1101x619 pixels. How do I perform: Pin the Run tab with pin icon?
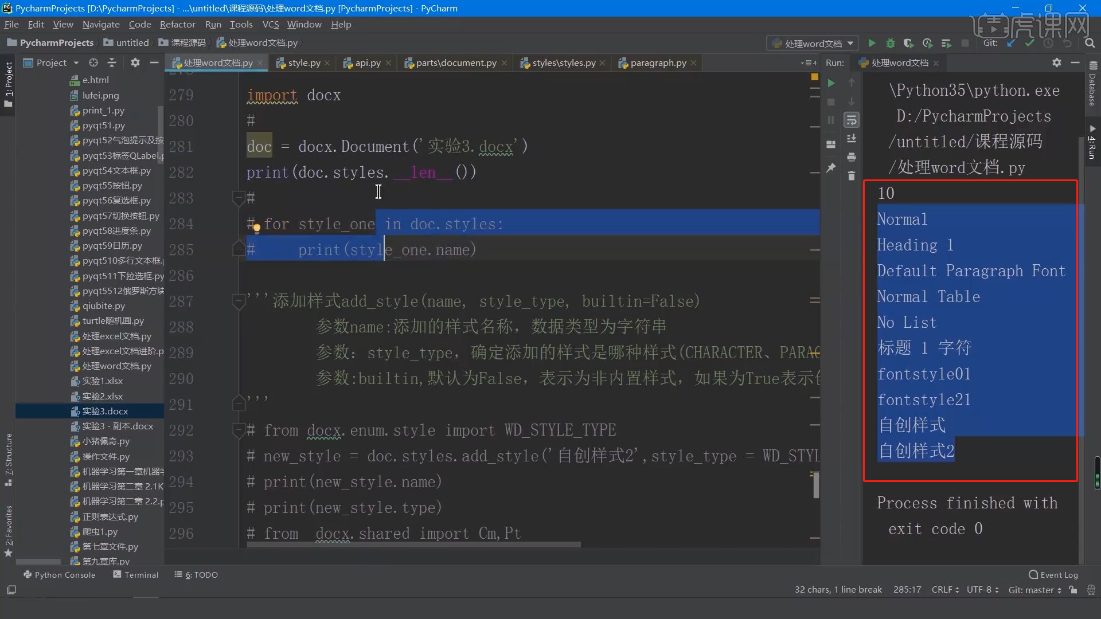[x=831, y=167]
